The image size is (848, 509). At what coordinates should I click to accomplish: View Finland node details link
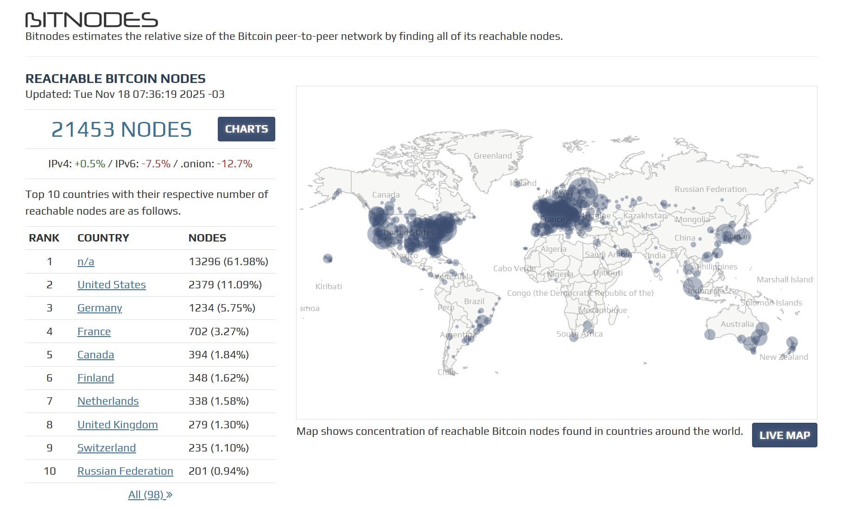click(x=95, y=378)
